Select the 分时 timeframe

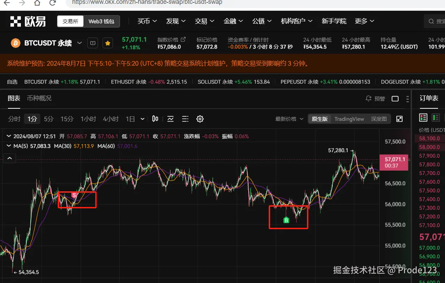[14, 119]
